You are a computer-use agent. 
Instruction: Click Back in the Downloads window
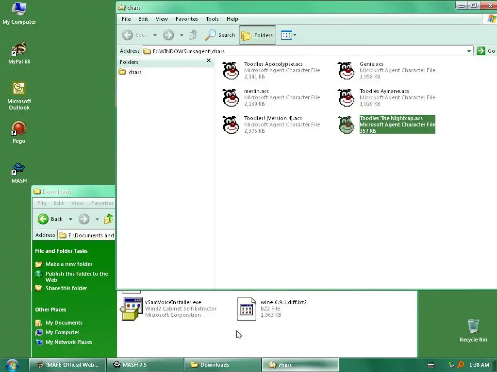50,219
